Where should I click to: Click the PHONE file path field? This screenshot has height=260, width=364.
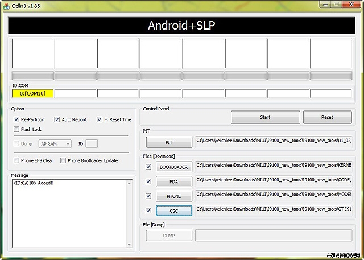point(274,196)
